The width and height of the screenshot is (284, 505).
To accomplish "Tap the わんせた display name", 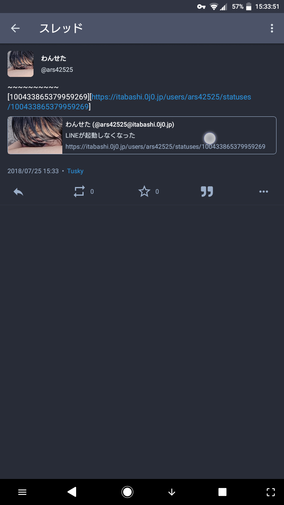I will 54,58.
